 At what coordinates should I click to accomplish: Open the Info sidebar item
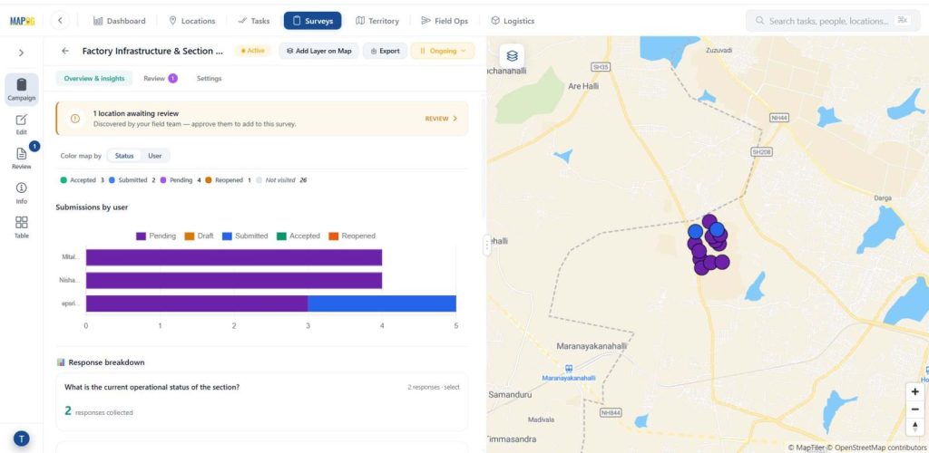coord(22,193)
